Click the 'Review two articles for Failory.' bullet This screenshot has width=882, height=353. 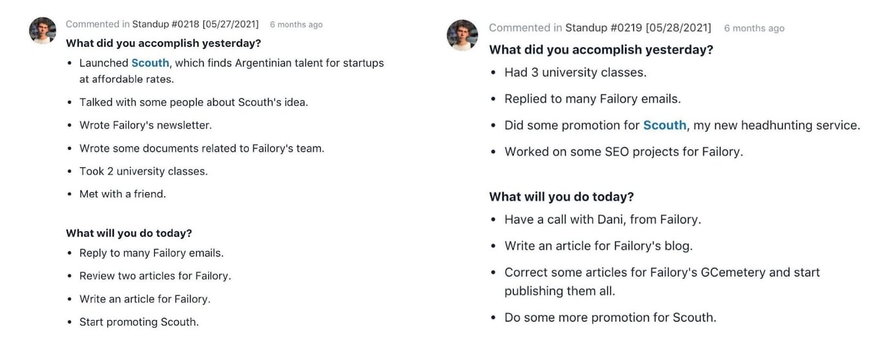tap(155, 276)
